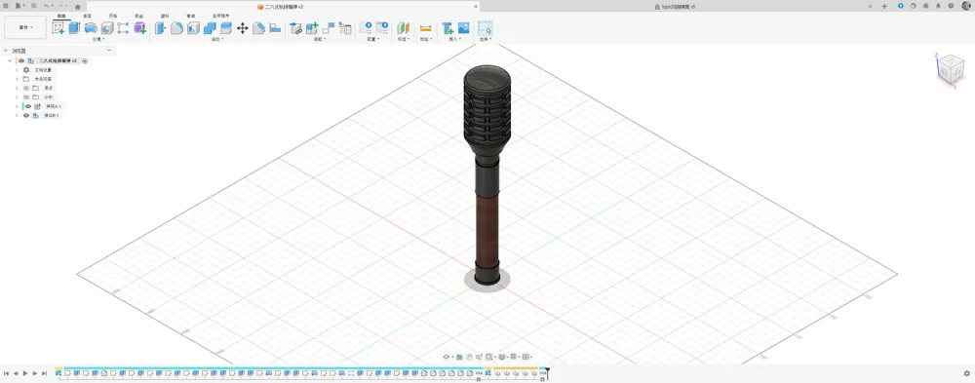Choose the Extrude tool in toolbar
Viewport: 975px width, 383px height.
(75, 28)
